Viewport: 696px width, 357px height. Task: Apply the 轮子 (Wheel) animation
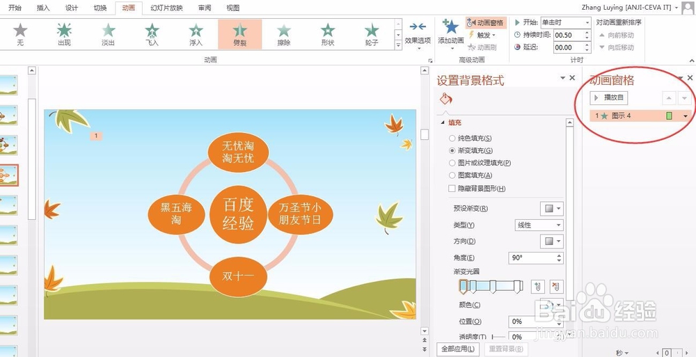point(372,34)
